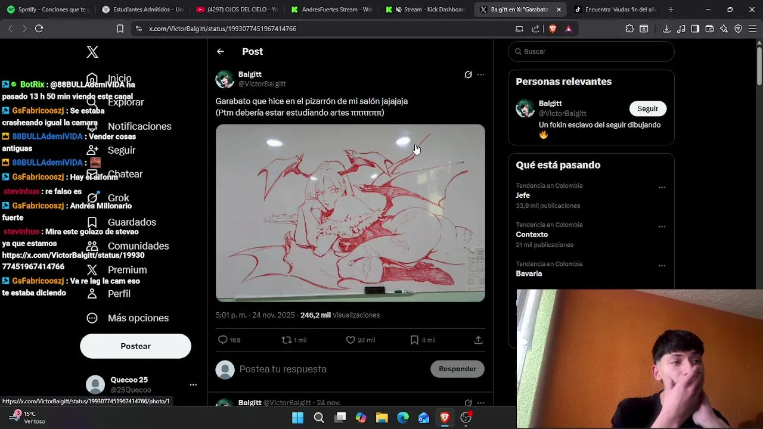
Task: Open the Brave Wallet icon
Action: pos(709,29)
